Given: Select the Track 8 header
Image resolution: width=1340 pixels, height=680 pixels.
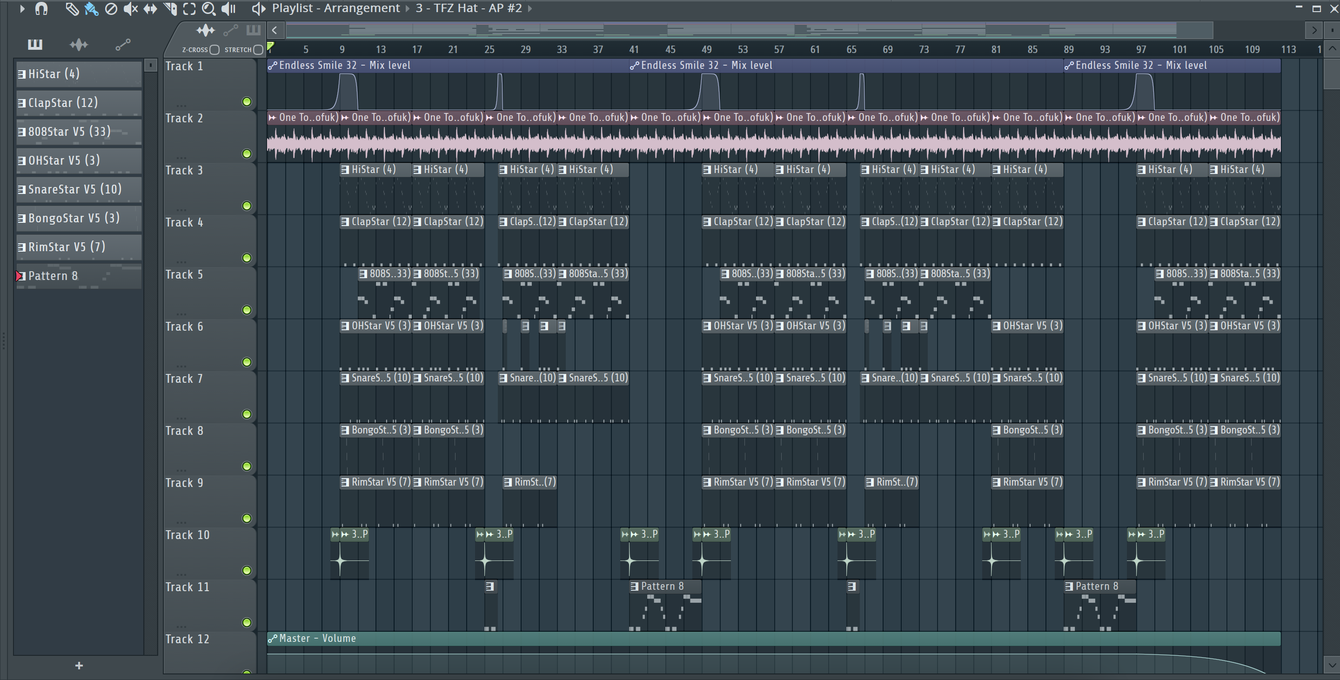Looking at the screenshot, I should click(x=210, y=449).
